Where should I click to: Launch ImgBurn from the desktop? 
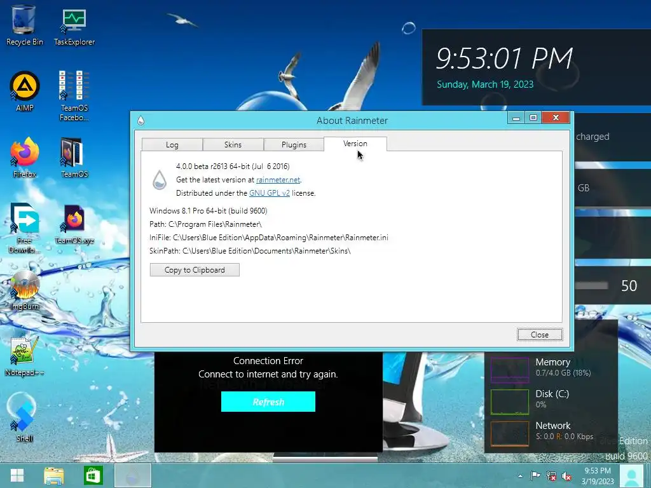click(25, 290)
